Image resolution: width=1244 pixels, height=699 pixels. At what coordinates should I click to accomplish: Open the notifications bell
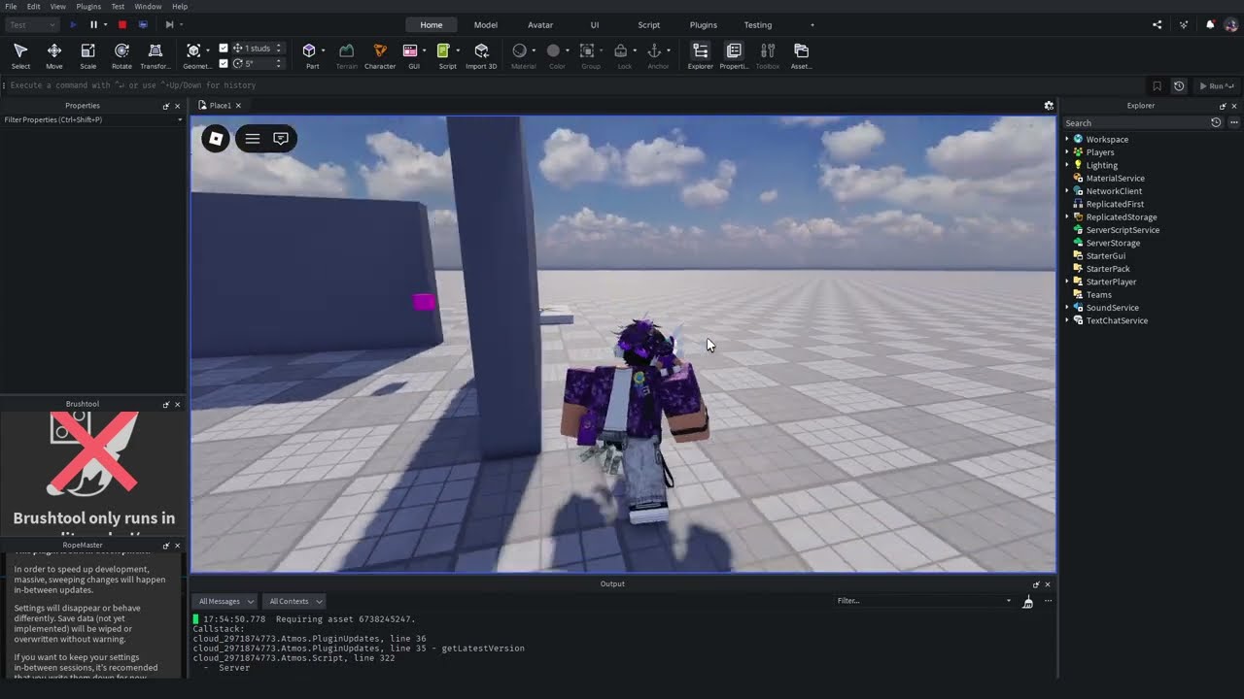click(1210, 24)
